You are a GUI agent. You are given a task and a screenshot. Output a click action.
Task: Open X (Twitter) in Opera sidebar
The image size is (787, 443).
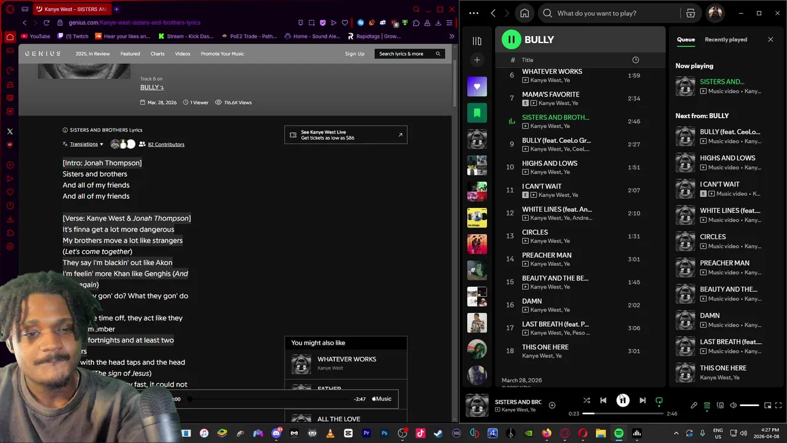tap(10, 131)
